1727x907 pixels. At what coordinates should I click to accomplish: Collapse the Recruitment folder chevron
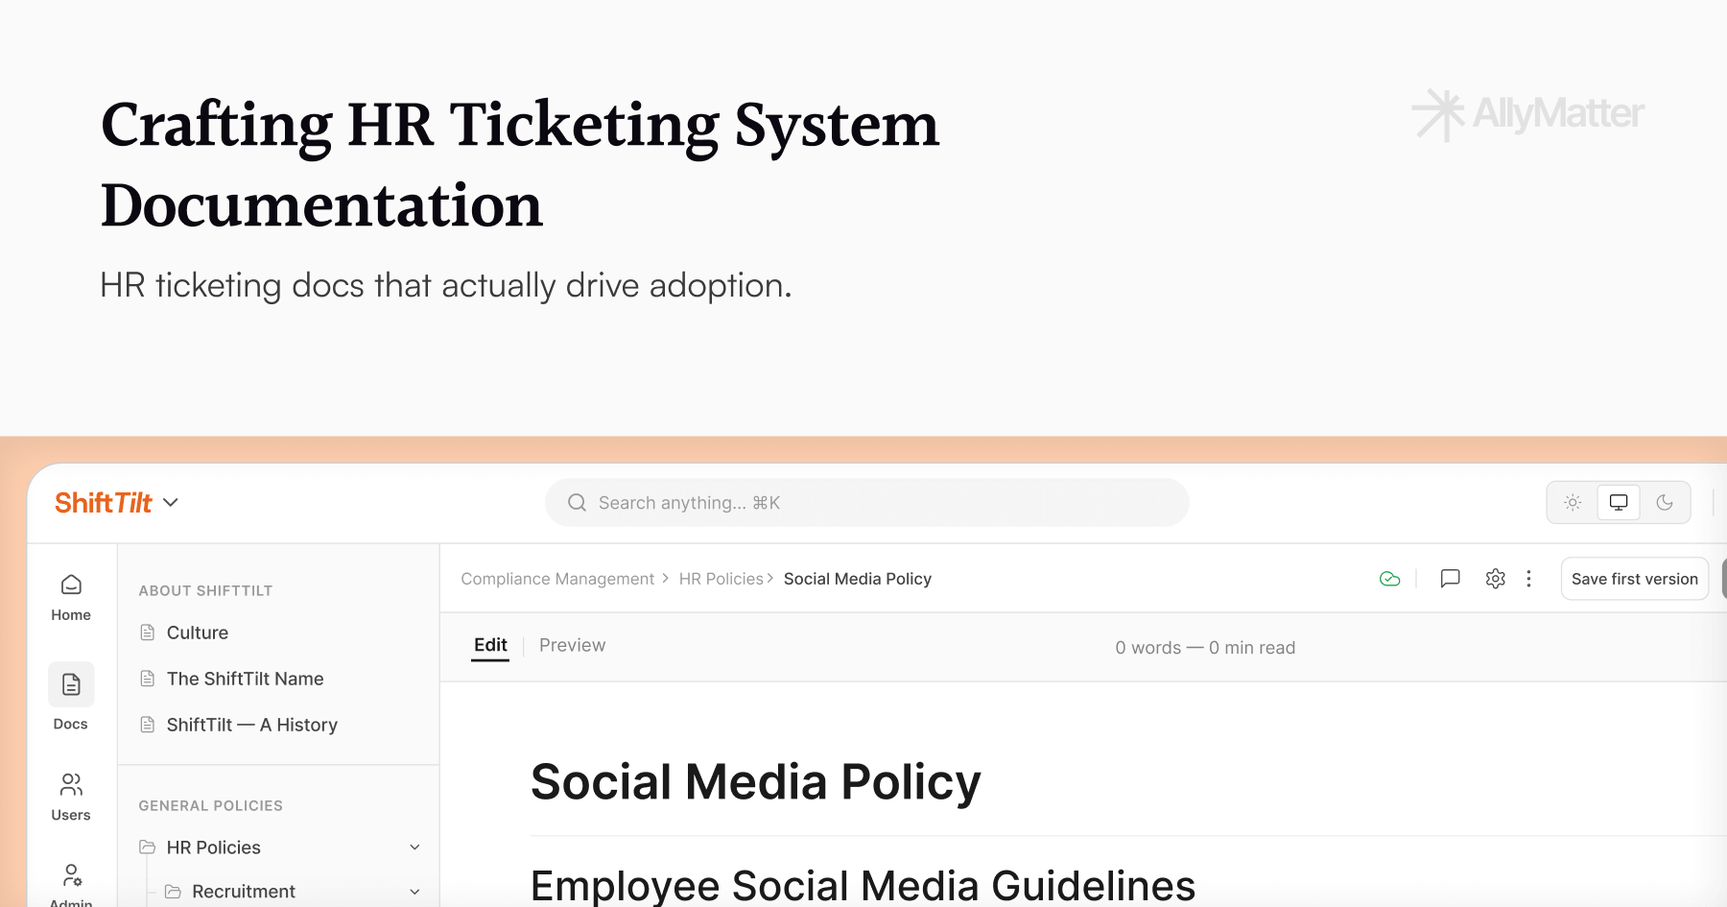(x=414, y=892)
